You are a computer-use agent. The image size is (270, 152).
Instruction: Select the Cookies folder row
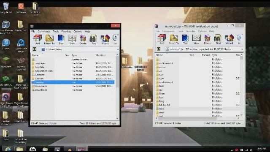tap(73, 79)
